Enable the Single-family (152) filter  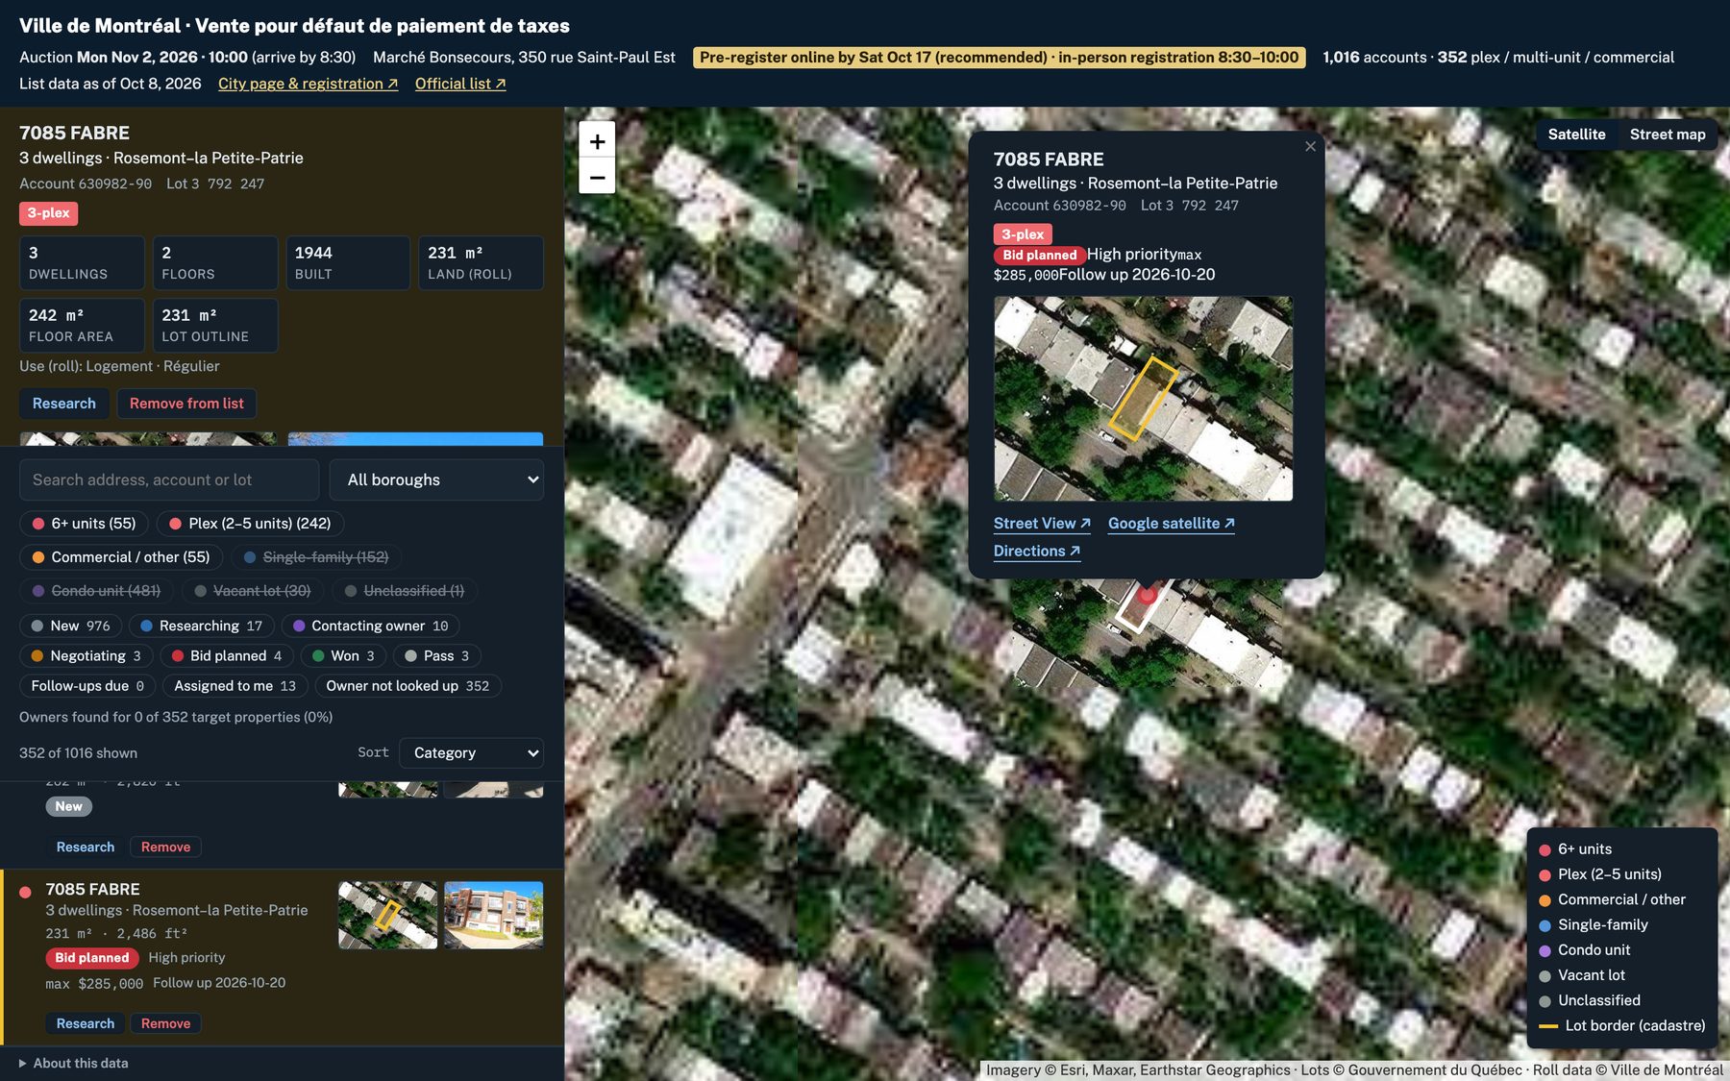[x=316, y=557]
